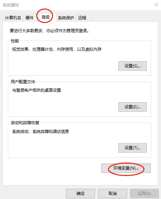
Task: Cancel the dialog with 取消
Action: [x=113, y=194]
